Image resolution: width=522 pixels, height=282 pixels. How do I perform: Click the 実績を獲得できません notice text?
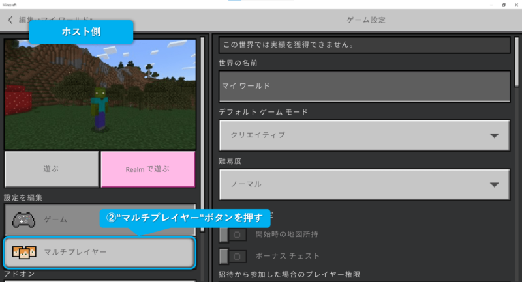[288, 44]
